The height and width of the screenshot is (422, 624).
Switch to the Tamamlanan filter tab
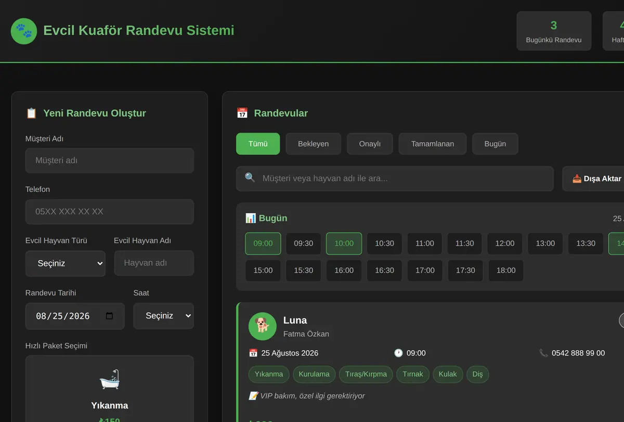433,144
